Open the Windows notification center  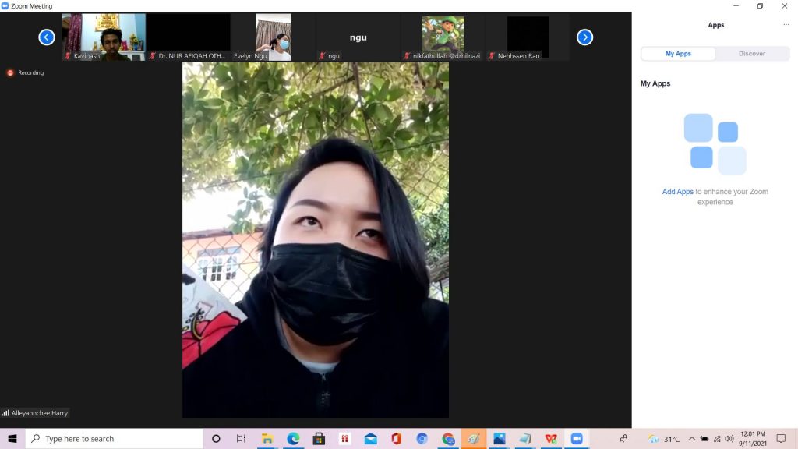point(781,439)
